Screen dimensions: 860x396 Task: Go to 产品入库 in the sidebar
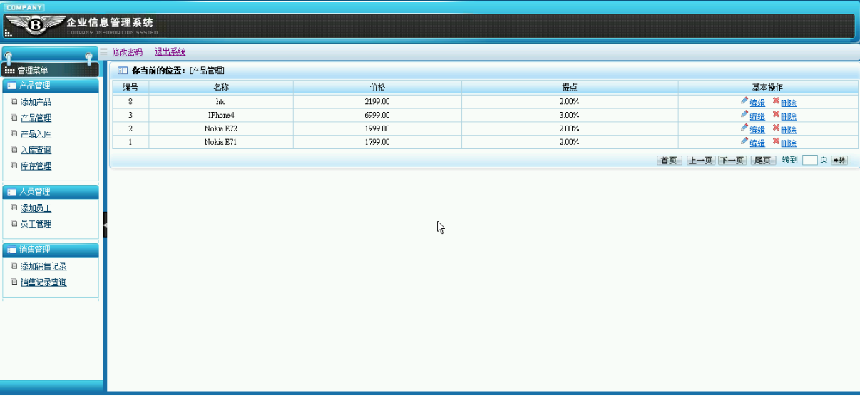click(36, 134)
